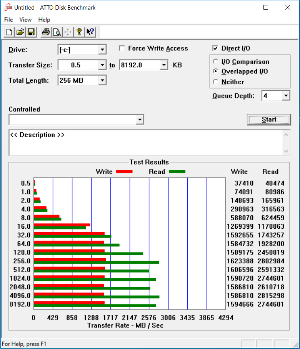300x349 pixels.
Task: Click the Start benchmark button
Action: tap(269, 120)
